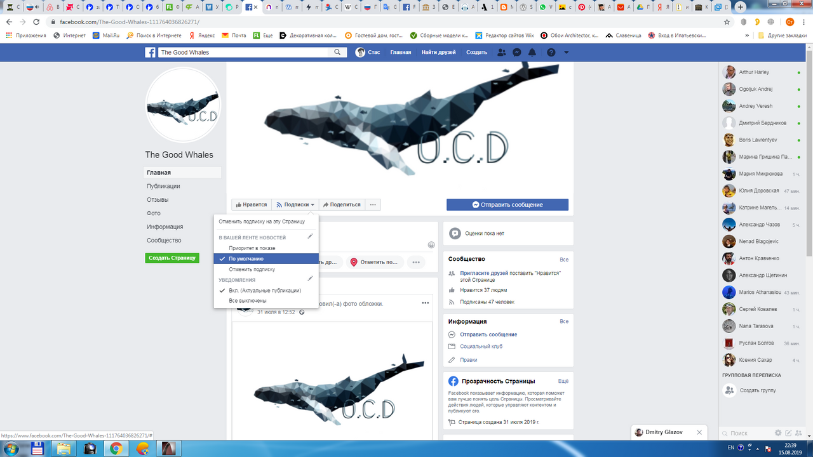
Task: Click Ещё link in Прозрачность Страницы
Action: tap(563, 381)
